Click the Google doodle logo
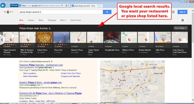The height and width of the screenshot is (104, 194). click(x=9, y=12)
